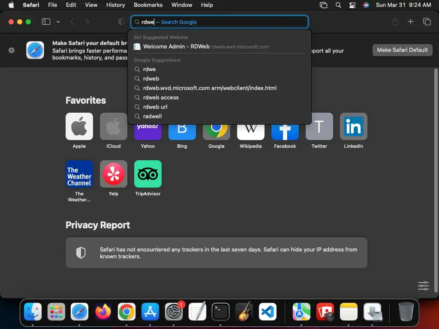439x329 pixels.
Task: Open Visual Studio Code from Dock
Action: click(x=268, y=311)
